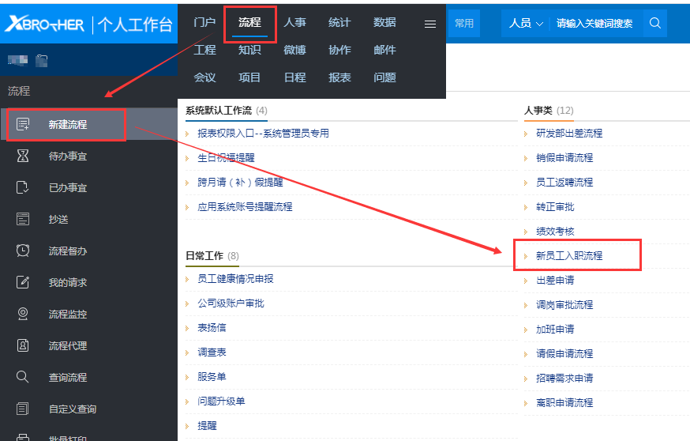Open the 新员工入职流程 link
Screen dimensions: 690x441
(x=568, y=256)
